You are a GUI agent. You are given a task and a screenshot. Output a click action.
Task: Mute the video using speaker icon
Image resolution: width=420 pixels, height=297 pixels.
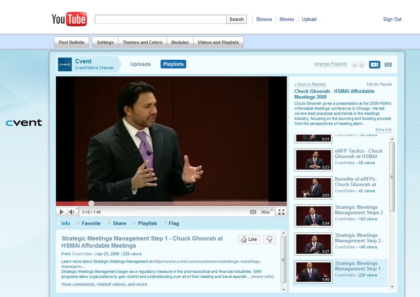click(x=72, y=212)
